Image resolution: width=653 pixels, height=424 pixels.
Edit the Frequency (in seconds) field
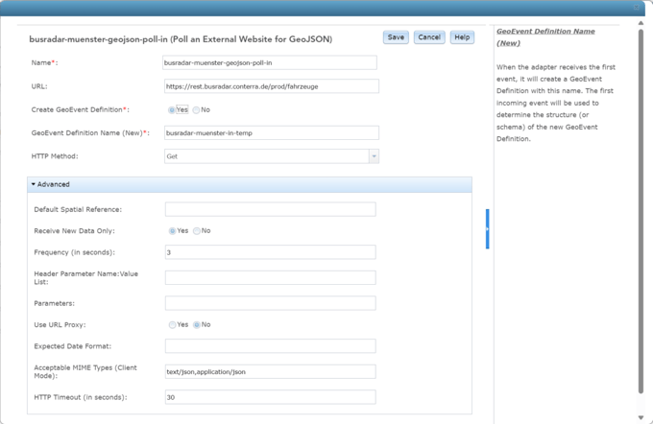pos(270,252)
